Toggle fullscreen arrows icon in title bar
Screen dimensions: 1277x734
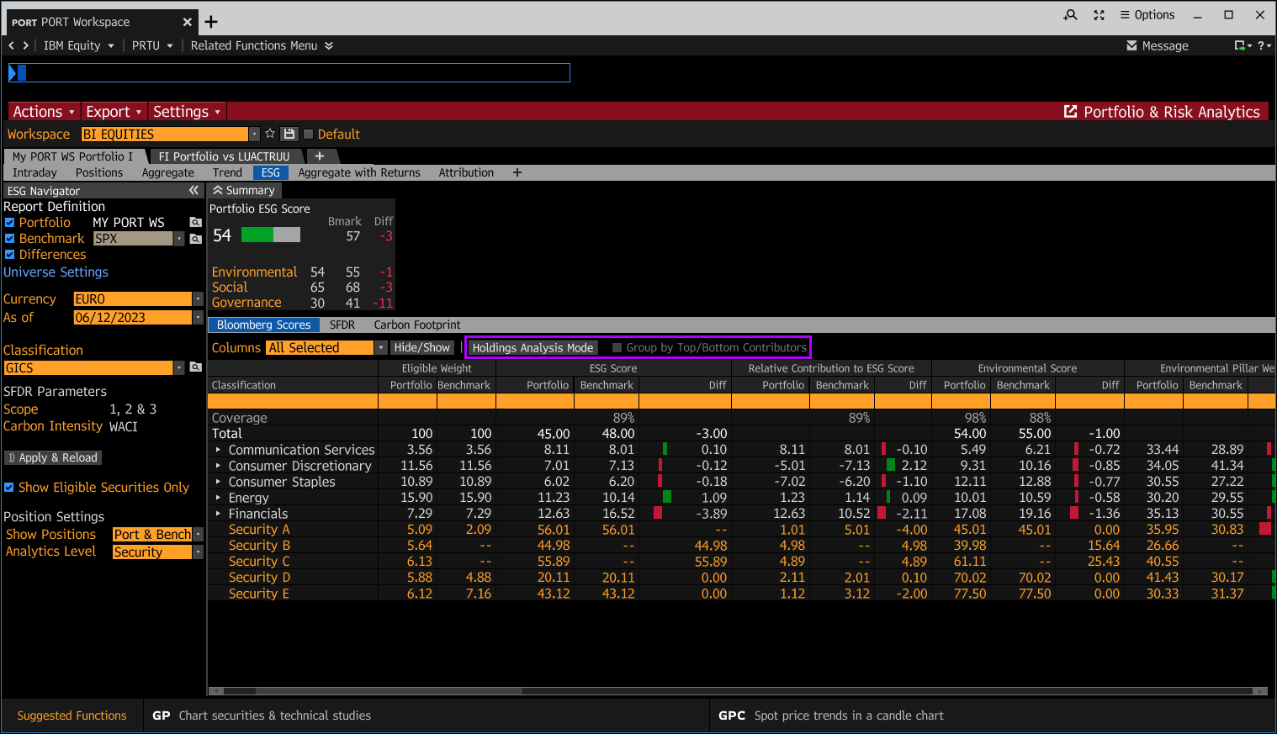1099,15
